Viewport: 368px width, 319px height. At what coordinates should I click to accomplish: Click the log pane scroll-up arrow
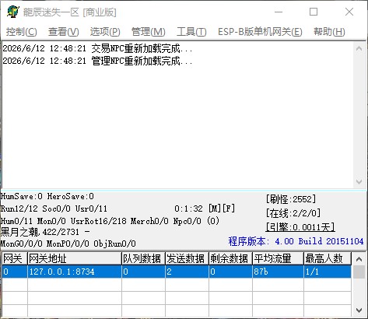tap(359, 48)
